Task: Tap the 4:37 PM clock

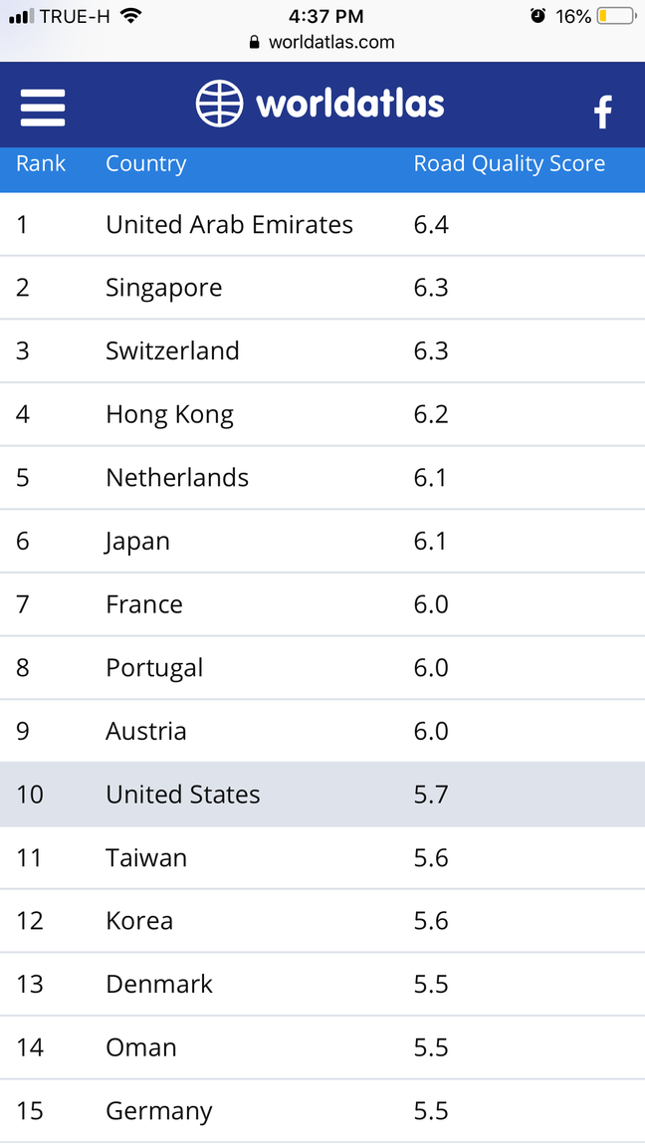Action: (x=326, y=16)
